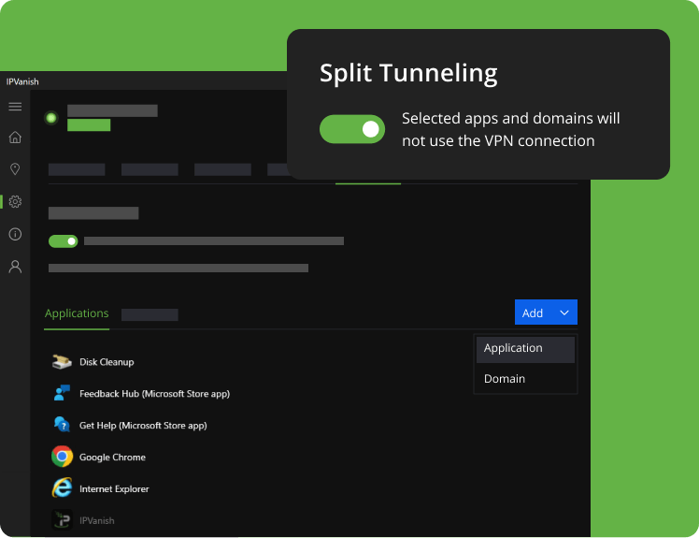
Task: Click the Info circle icon
Action: pyautogui.click(x=15, y=234)
